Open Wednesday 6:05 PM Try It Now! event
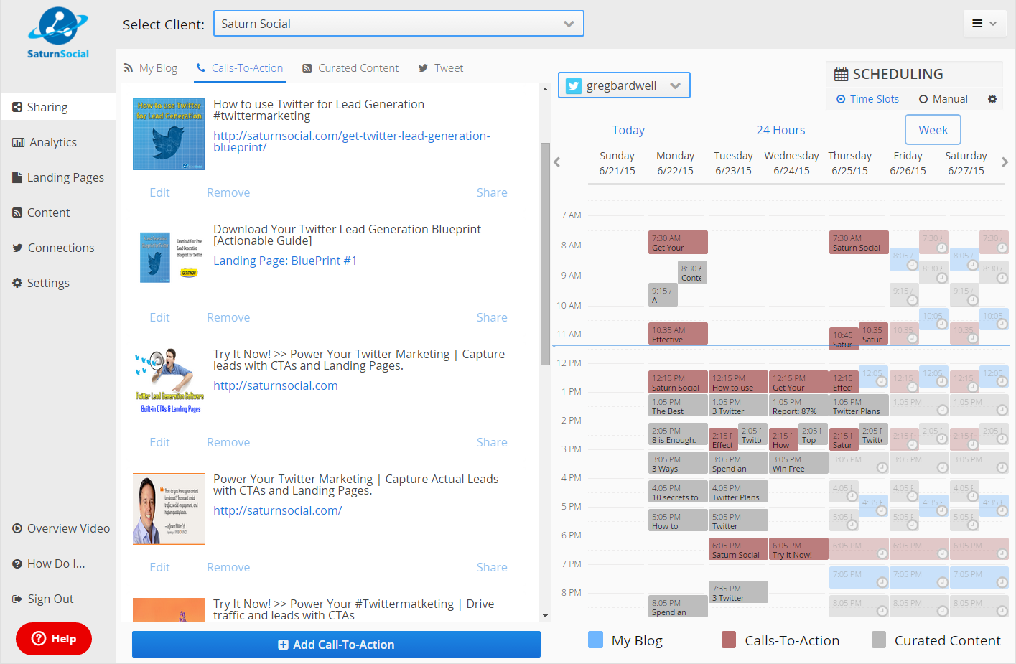The width and height of the screenshot is (1016, 664). (x=798, y=549)
